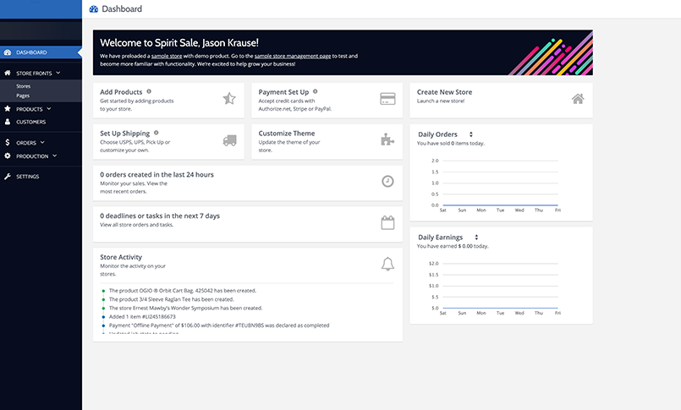The height and width of the screenshot is (410, 681).
Task: Click the puzzle piece icon on Customize Theme
Action: click(388, 140)
